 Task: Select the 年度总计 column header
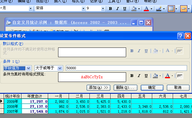tap(35, 96)
